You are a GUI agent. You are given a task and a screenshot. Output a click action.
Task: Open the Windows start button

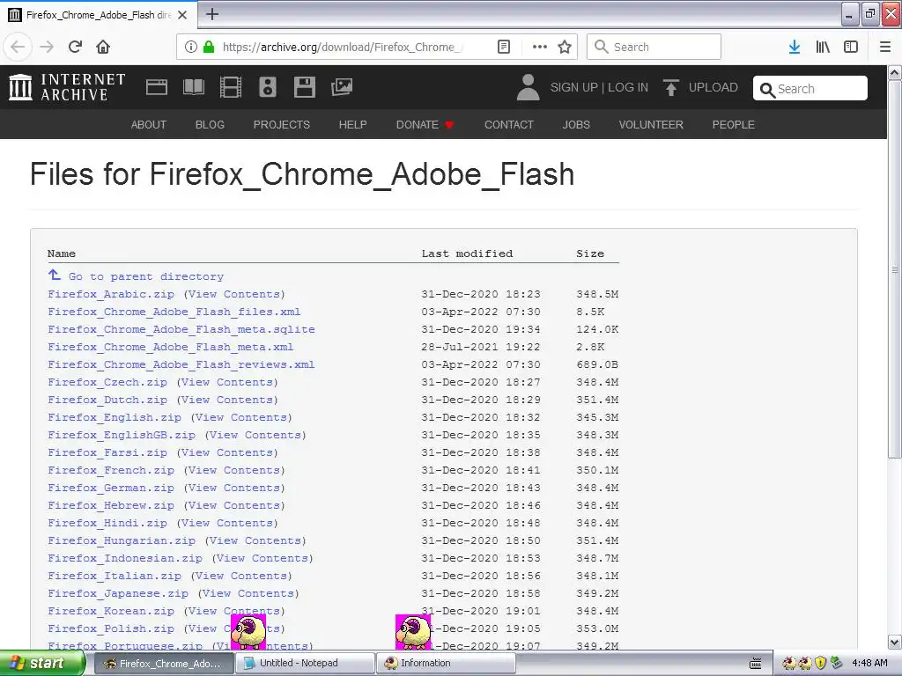pyautogui.click(x=41, y=664)
